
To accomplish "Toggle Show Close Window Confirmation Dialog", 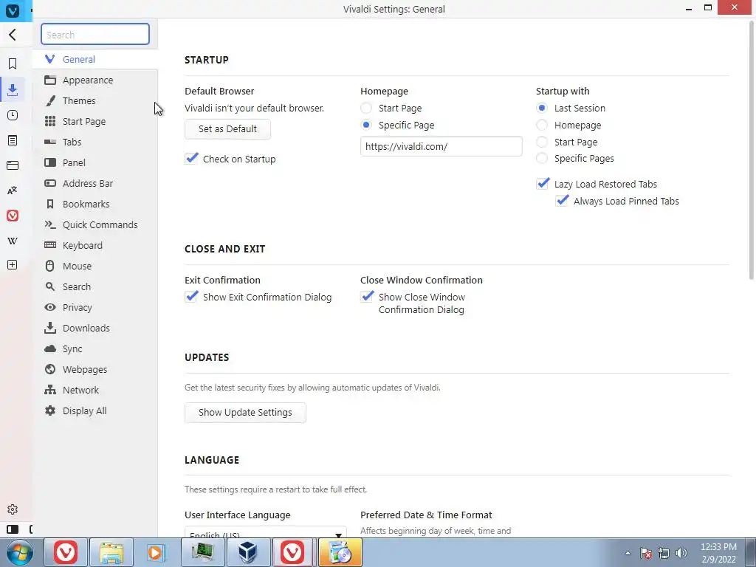I will point(368,297).
